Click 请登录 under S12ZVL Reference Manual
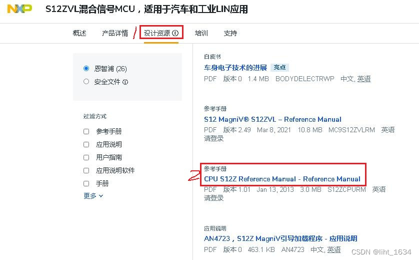Screen dimensions: 419x260 click(x=213, y=138)
